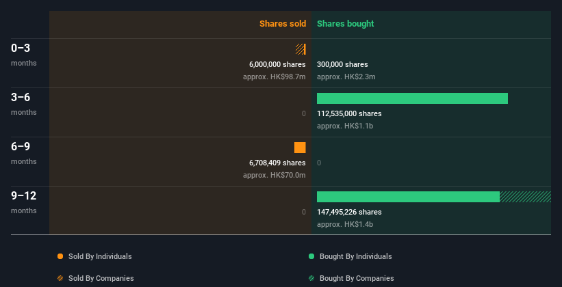Image resolution: width=562 pixels, height=287 pixels.
Task: Click the 'Bought By Individuals' legend label
Action: pos(355,256)
